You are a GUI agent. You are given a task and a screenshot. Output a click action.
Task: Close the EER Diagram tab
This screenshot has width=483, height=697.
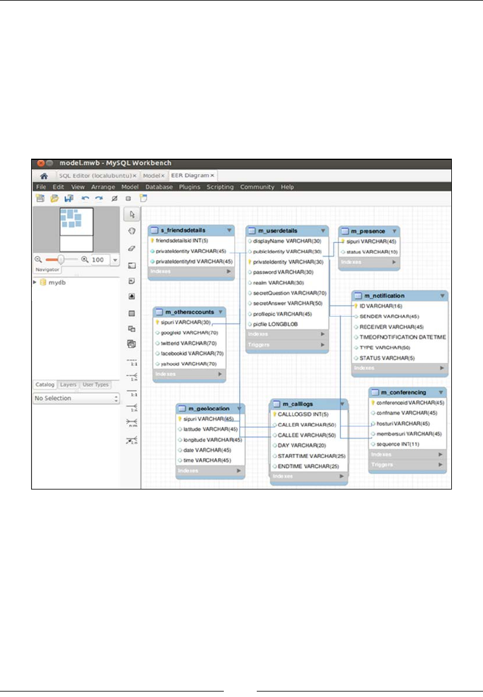(x=212, y=176)
